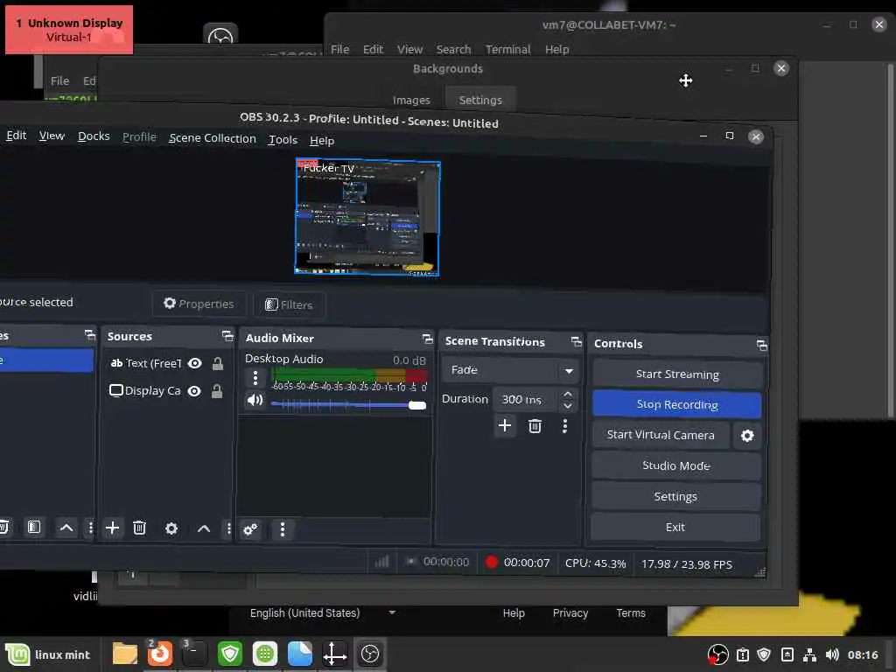Add a scene transition with plus
896x672 pixels.
(x=505, y=426)
